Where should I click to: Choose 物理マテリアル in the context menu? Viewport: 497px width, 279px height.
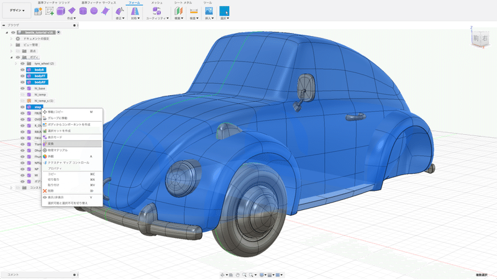point(58,150)
